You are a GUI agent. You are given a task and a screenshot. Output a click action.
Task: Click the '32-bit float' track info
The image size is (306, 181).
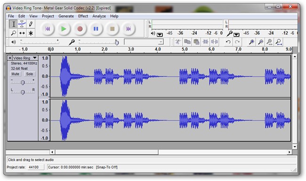(19, 68)
